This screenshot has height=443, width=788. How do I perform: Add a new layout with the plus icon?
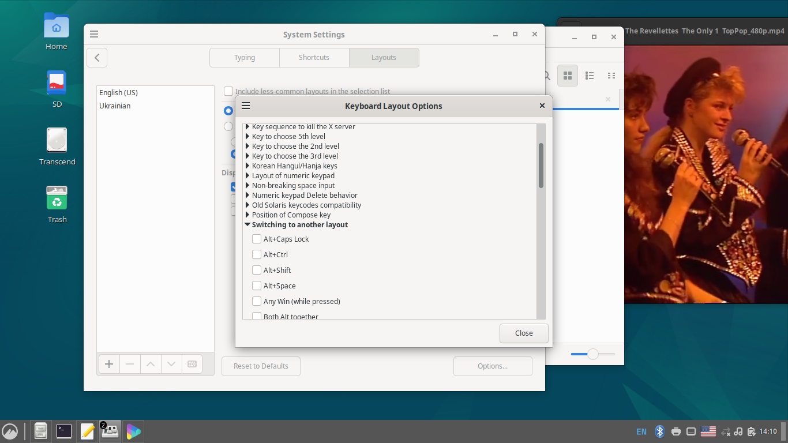[x=108, y=364]
